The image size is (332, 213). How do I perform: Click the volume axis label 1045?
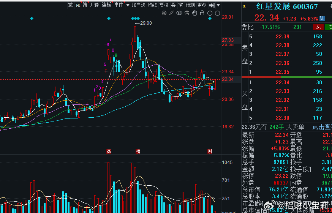pyautogui.click(x=227, y=163)
